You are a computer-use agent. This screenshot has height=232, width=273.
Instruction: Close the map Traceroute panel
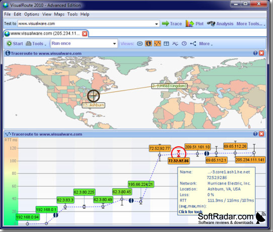(x=261, y=53)
